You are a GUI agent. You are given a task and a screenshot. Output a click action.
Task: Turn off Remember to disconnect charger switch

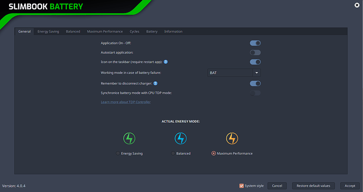coord(255,83)
